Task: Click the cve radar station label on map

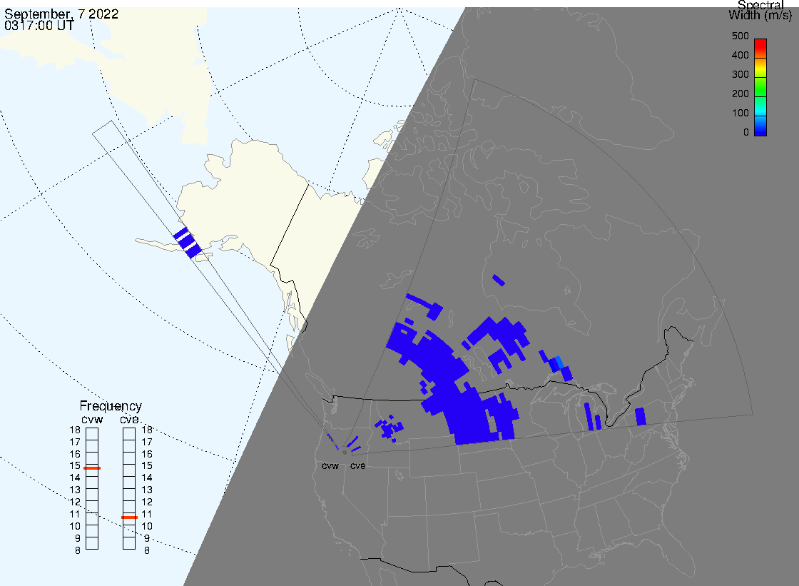Action: tap(357, 466)
